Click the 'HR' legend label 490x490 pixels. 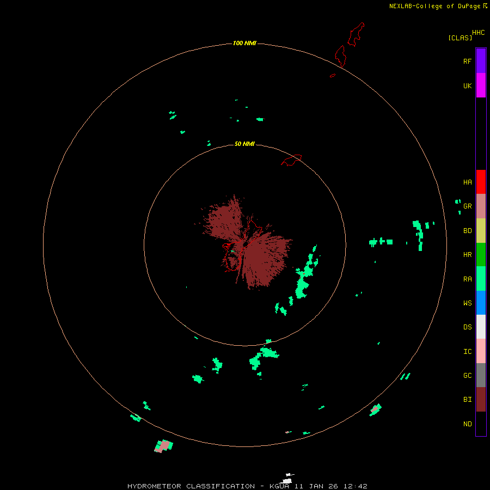coord(467,255)
